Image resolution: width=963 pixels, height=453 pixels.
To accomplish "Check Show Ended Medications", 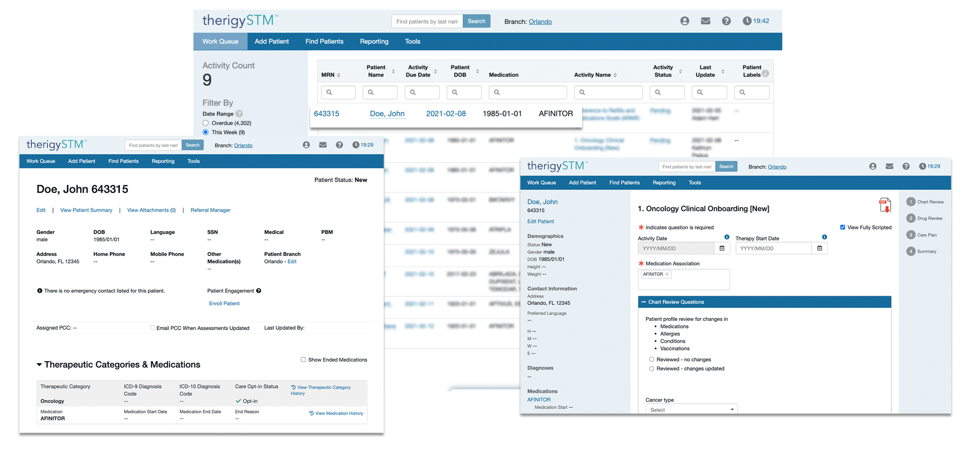I will 303,359.
